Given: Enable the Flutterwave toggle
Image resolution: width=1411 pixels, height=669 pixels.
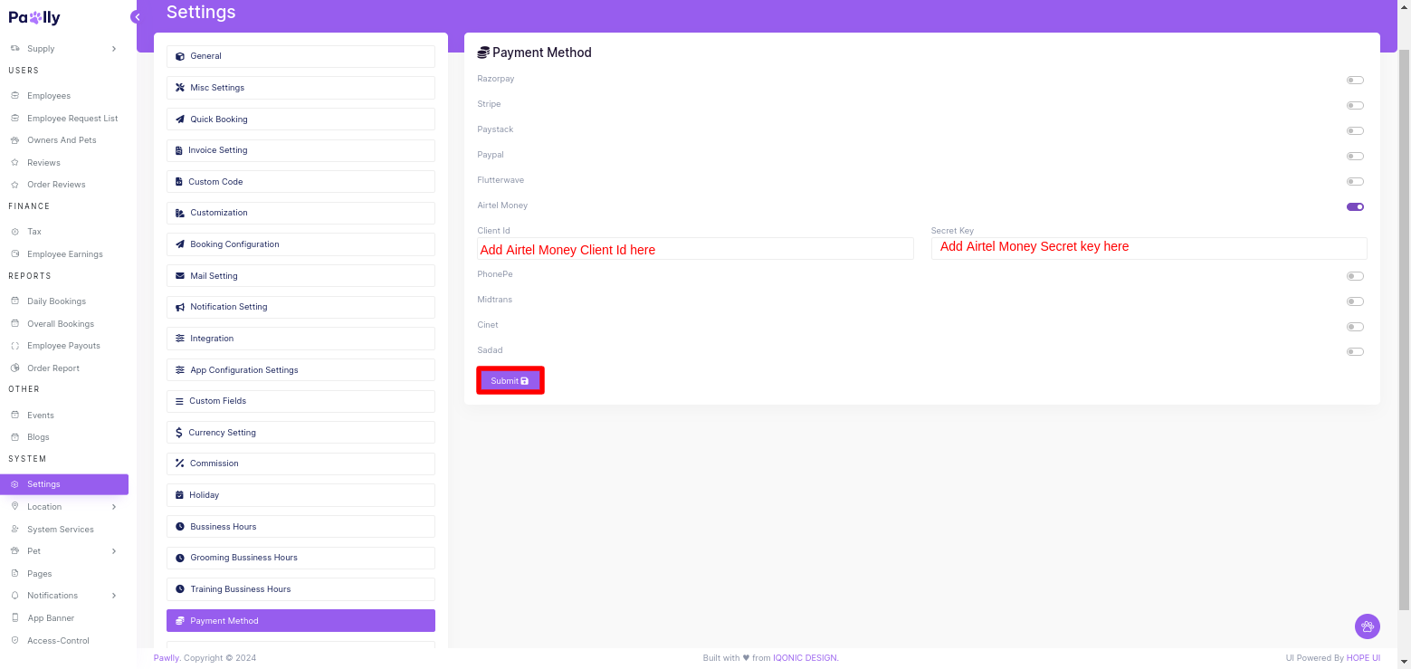Looking at the screenshot, I should (1355, 181).
